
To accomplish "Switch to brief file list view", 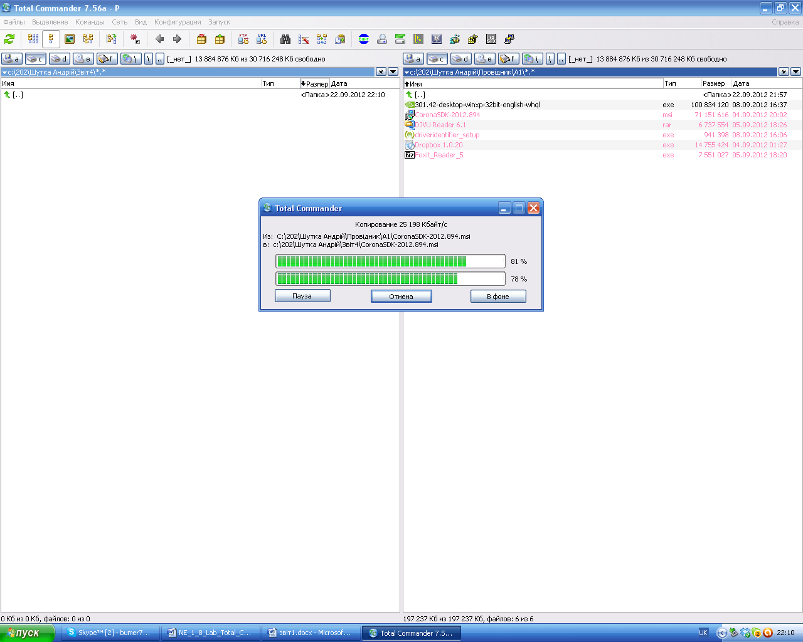I will pyautogui.click(x=33, y=39).
